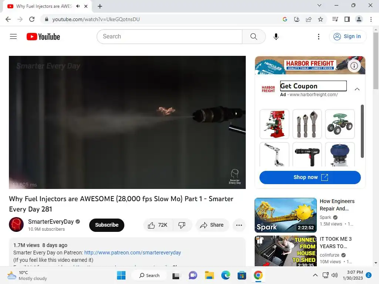This screenshot has width=379, height=284.
Task: Go to the YouTube home logo
Action: pyautogui.click(x=43, y=37)
